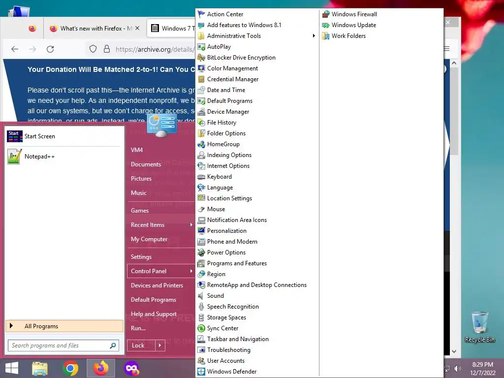504x378 pixels.
Task: Click the Speech Recognition microphone icon
Action: coord(201,307)
